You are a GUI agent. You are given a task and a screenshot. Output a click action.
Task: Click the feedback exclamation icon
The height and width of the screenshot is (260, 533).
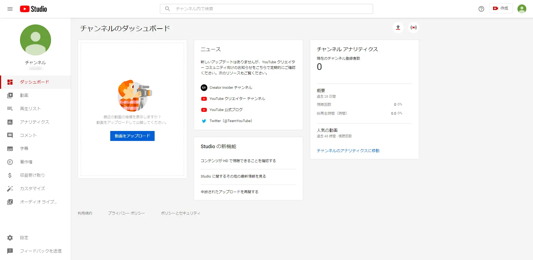10,251
